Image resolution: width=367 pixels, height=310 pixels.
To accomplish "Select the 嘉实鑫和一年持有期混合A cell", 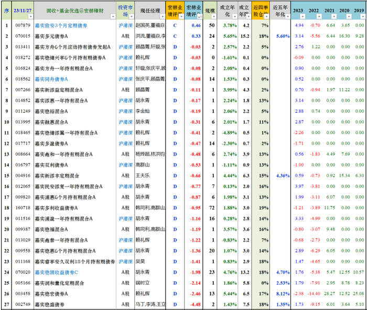I will [x=75, y=154].
